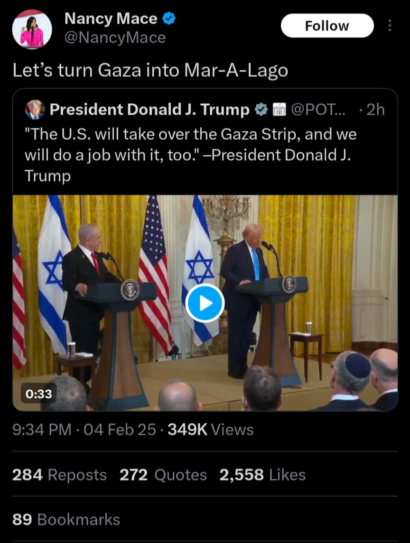
Task: Click the 349K Views counter
Action: point(211,430)
